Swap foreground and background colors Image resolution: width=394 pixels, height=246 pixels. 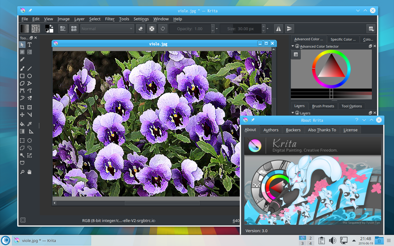pyautogui.click(x=51, y=26)
